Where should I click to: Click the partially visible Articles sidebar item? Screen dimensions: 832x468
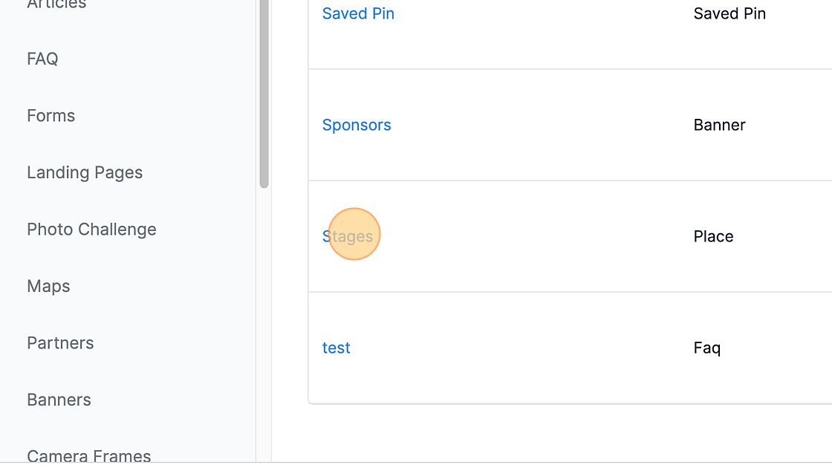coord(56,5)
